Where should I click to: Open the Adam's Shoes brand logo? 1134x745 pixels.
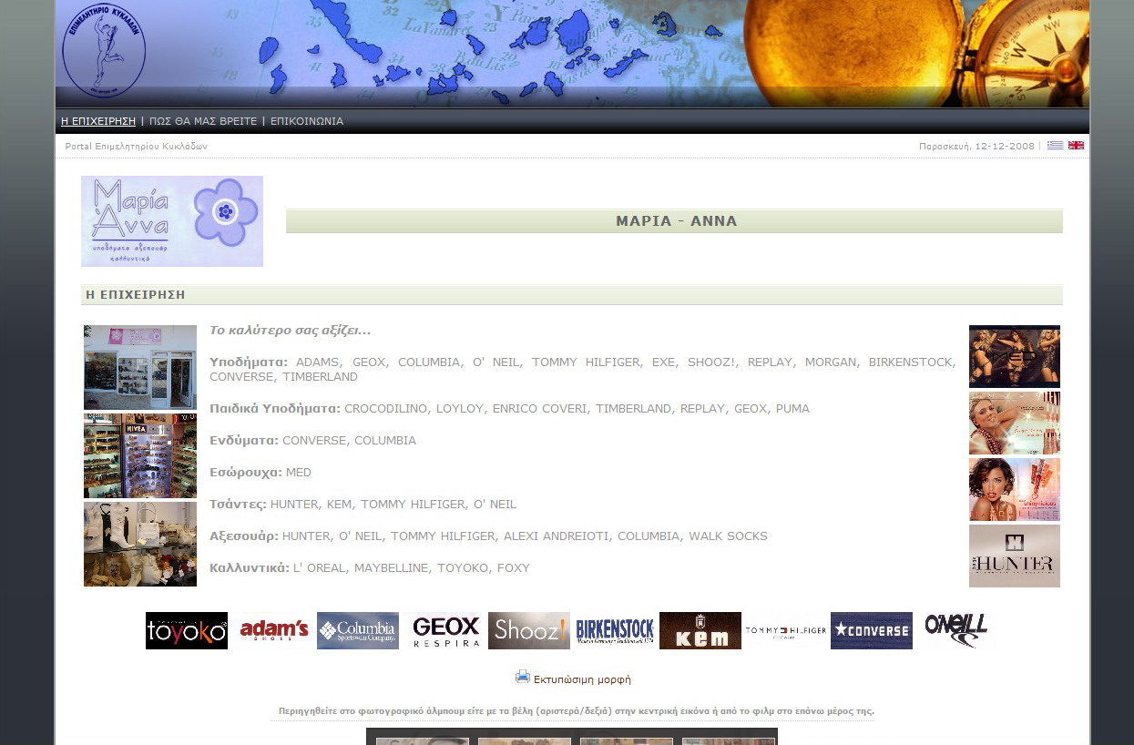[273, 630]
